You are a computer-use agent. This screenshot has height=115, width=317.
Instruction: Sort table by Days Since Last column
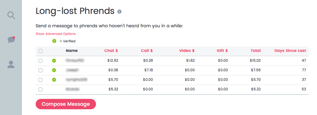pyautogui.click(x=290, y=51)
